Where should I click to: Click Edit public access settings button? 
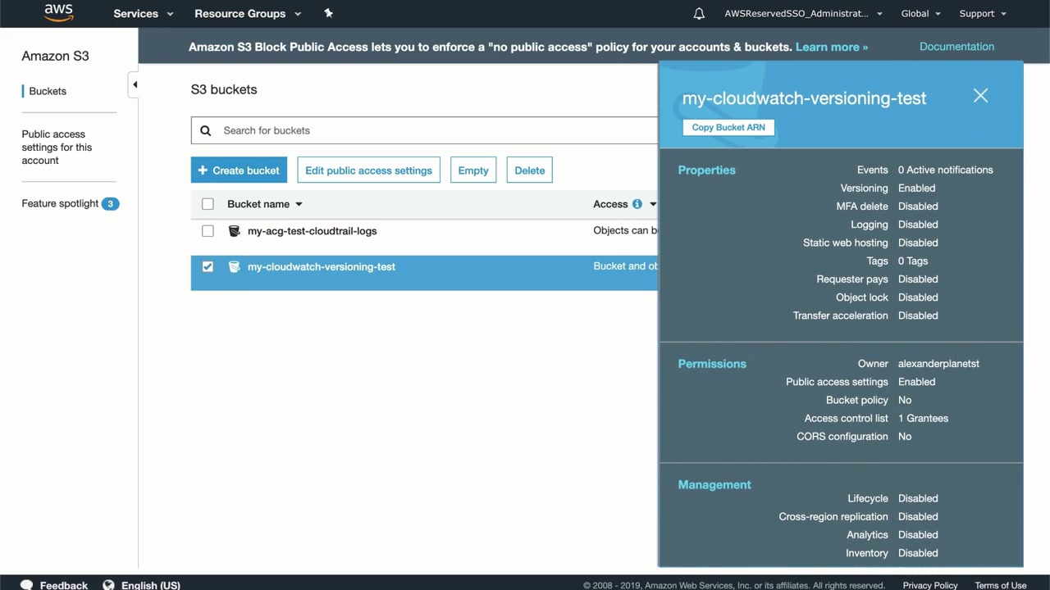pos(368,170)
